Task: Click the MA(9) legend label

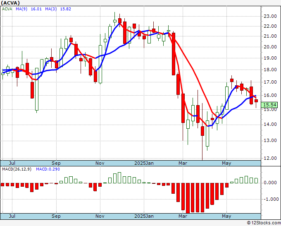Action: [x=21, y=9]
